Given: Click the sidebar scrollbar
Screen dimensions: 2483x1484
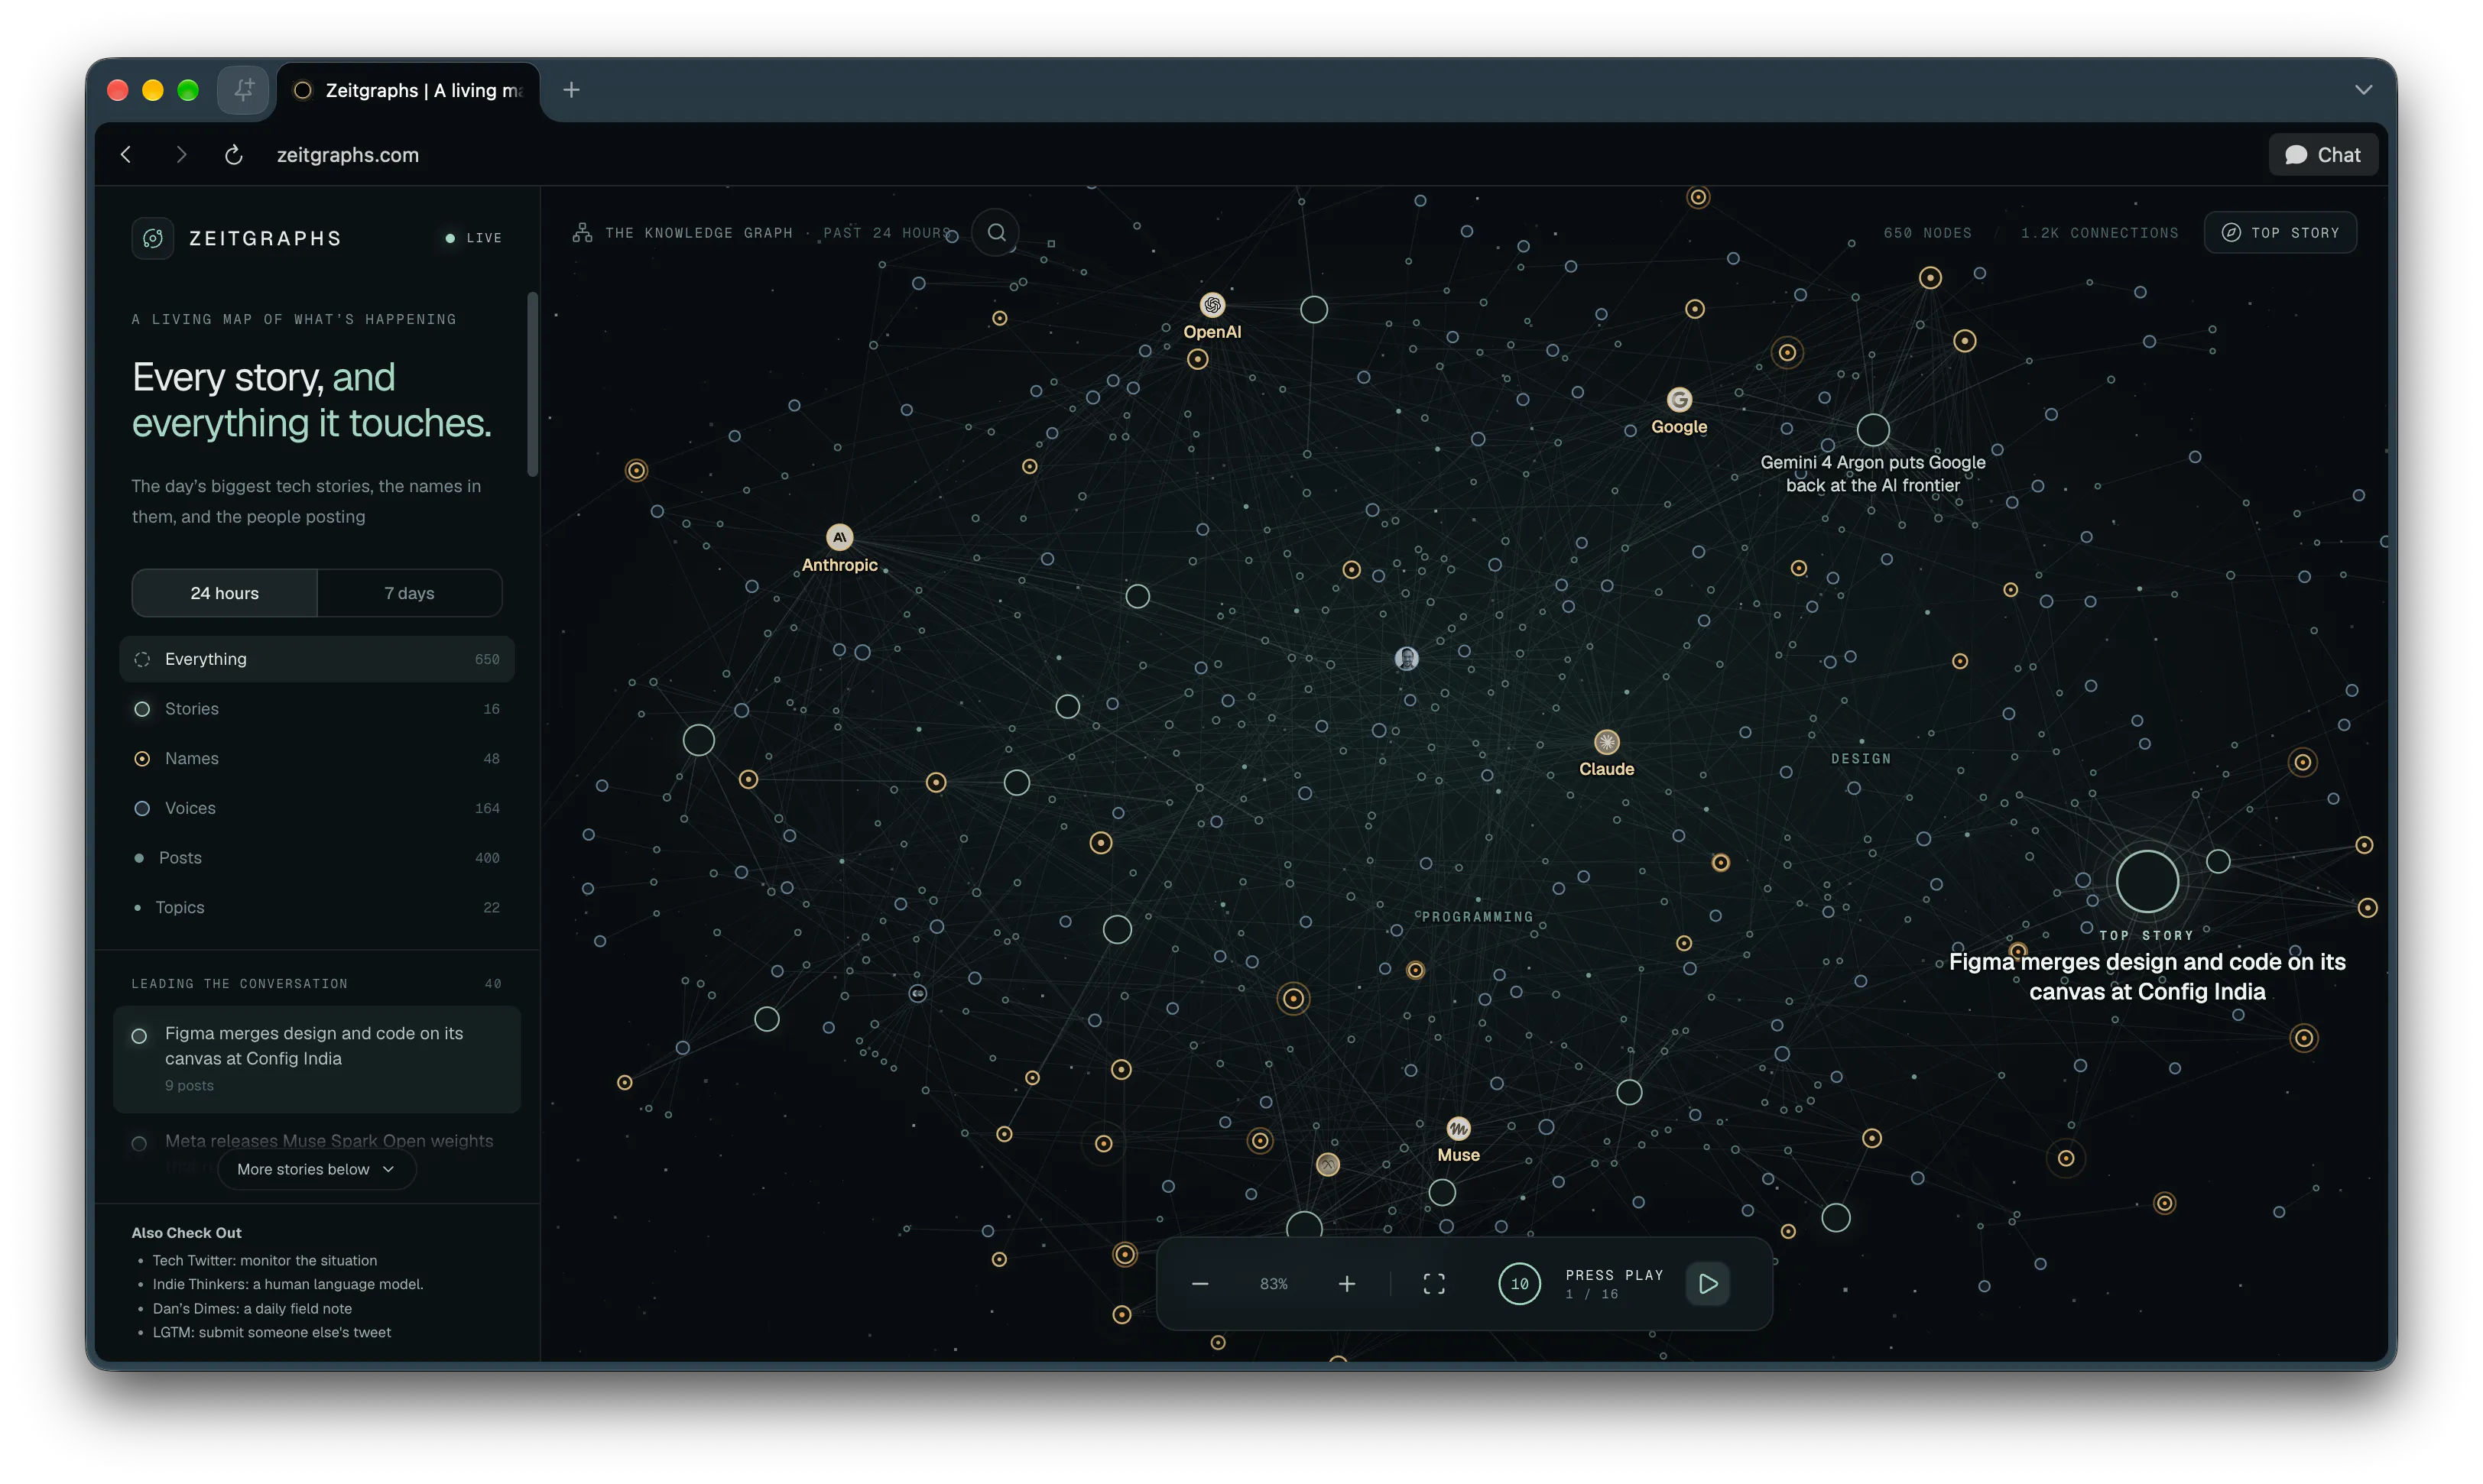Looking at the screenshot, I should (x=532, y=384).
